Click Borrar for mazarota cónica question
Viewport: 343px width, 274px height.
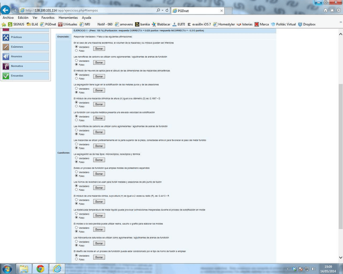(99, 202)
